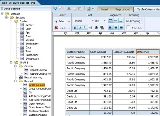160x116 pixels.
Task: Click the abc icon beside Drillbacklink
Action: click(22, 55)
